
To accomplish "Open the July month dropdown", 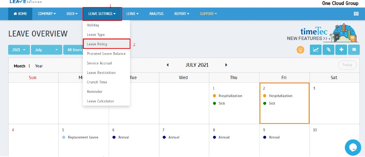I will coord(47,50).
